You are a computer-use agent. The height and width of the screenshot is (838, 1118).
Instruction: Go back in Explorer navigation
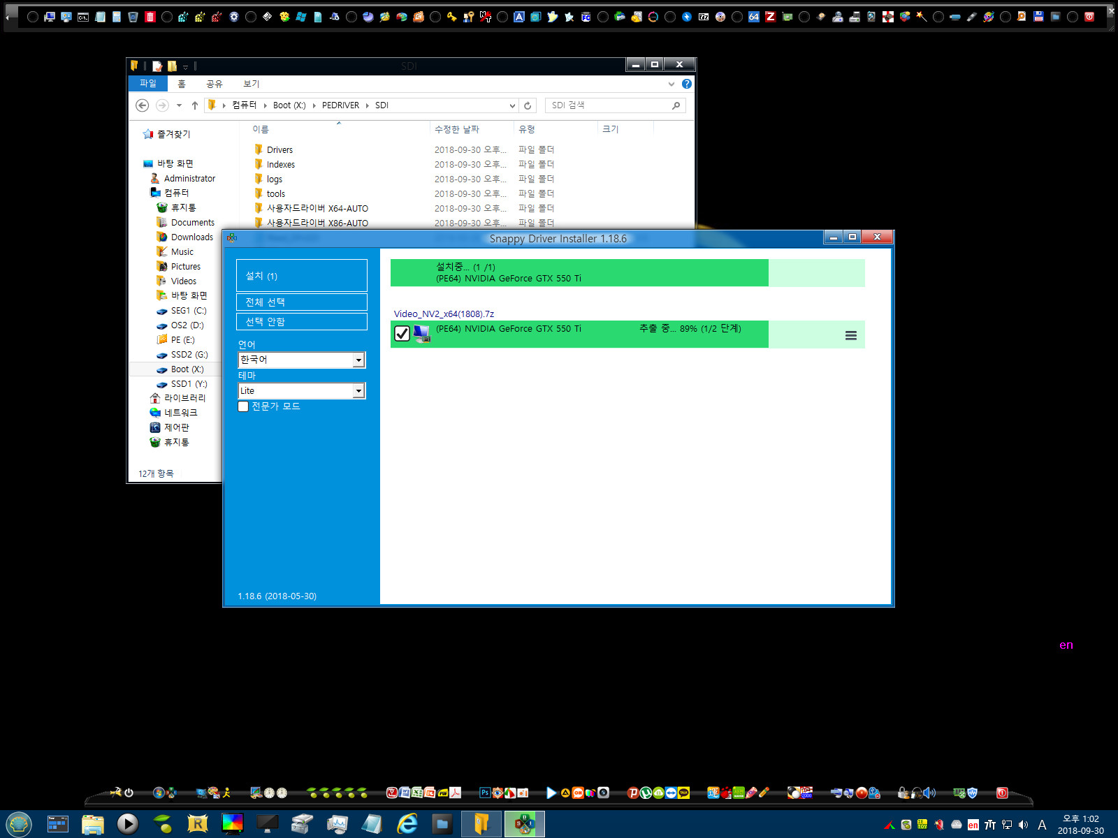pos(143,105)
